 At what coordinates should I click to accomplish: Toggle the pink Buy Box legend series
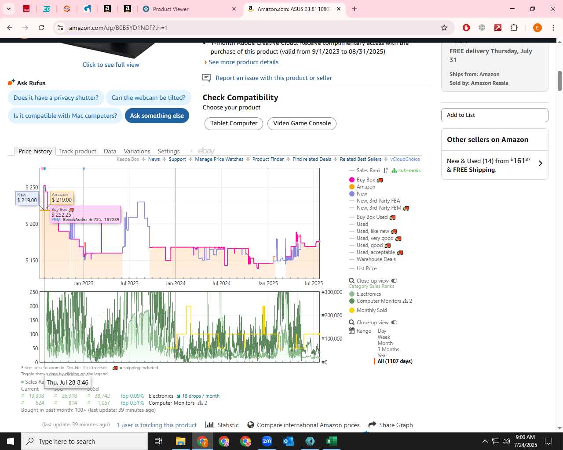(366, 180)
